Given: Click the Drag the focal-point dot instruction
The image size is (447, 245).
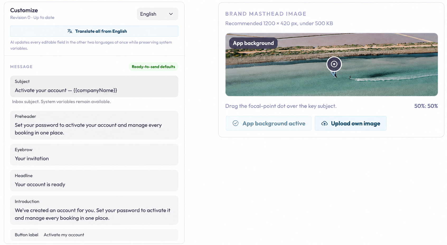Looking at the screenshot, I should tap(281, 106).
